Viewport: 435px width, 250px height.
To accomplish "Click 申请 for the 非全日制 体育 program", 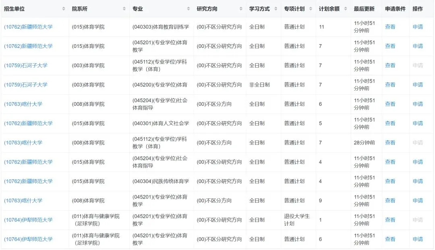I will coord(418,85).
